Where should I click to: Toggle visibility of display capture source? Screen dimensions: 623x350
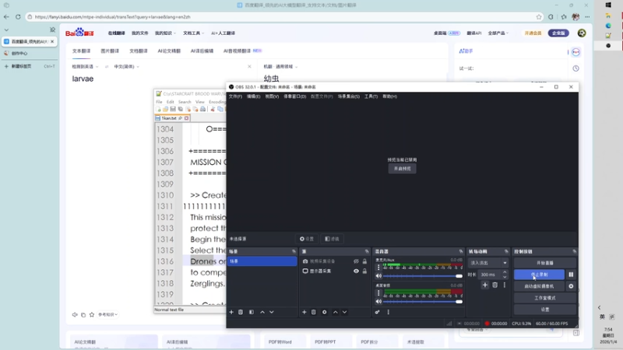click(x=356, y=271)
